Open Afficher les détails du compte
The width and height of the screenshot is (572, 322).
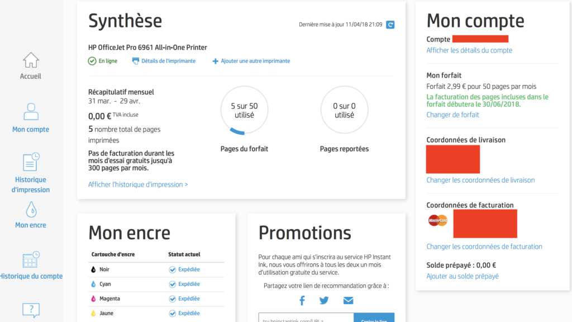[x=469, y=50]
